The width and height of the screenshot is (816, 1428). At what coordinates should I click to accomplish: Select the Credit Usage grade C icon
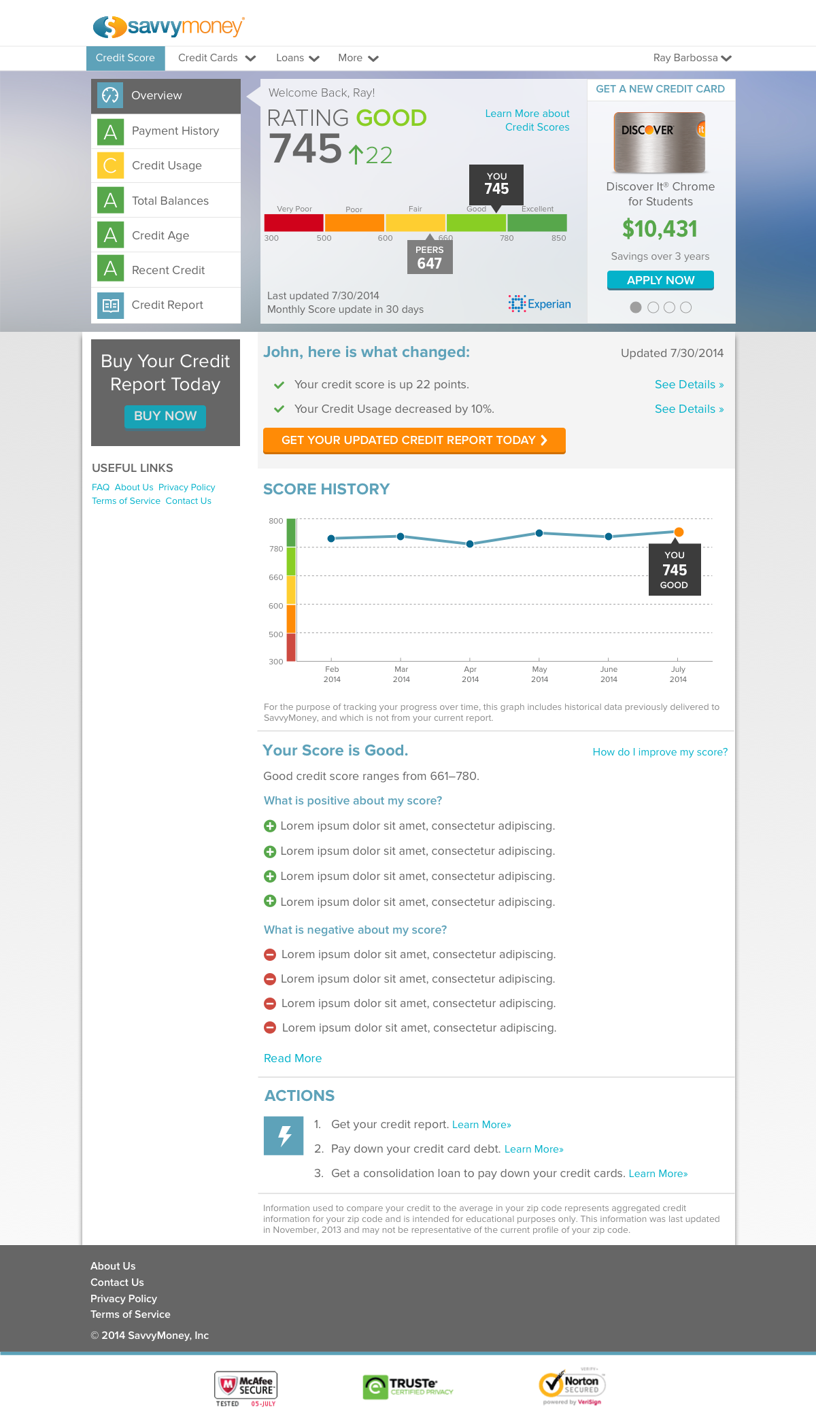110,166
